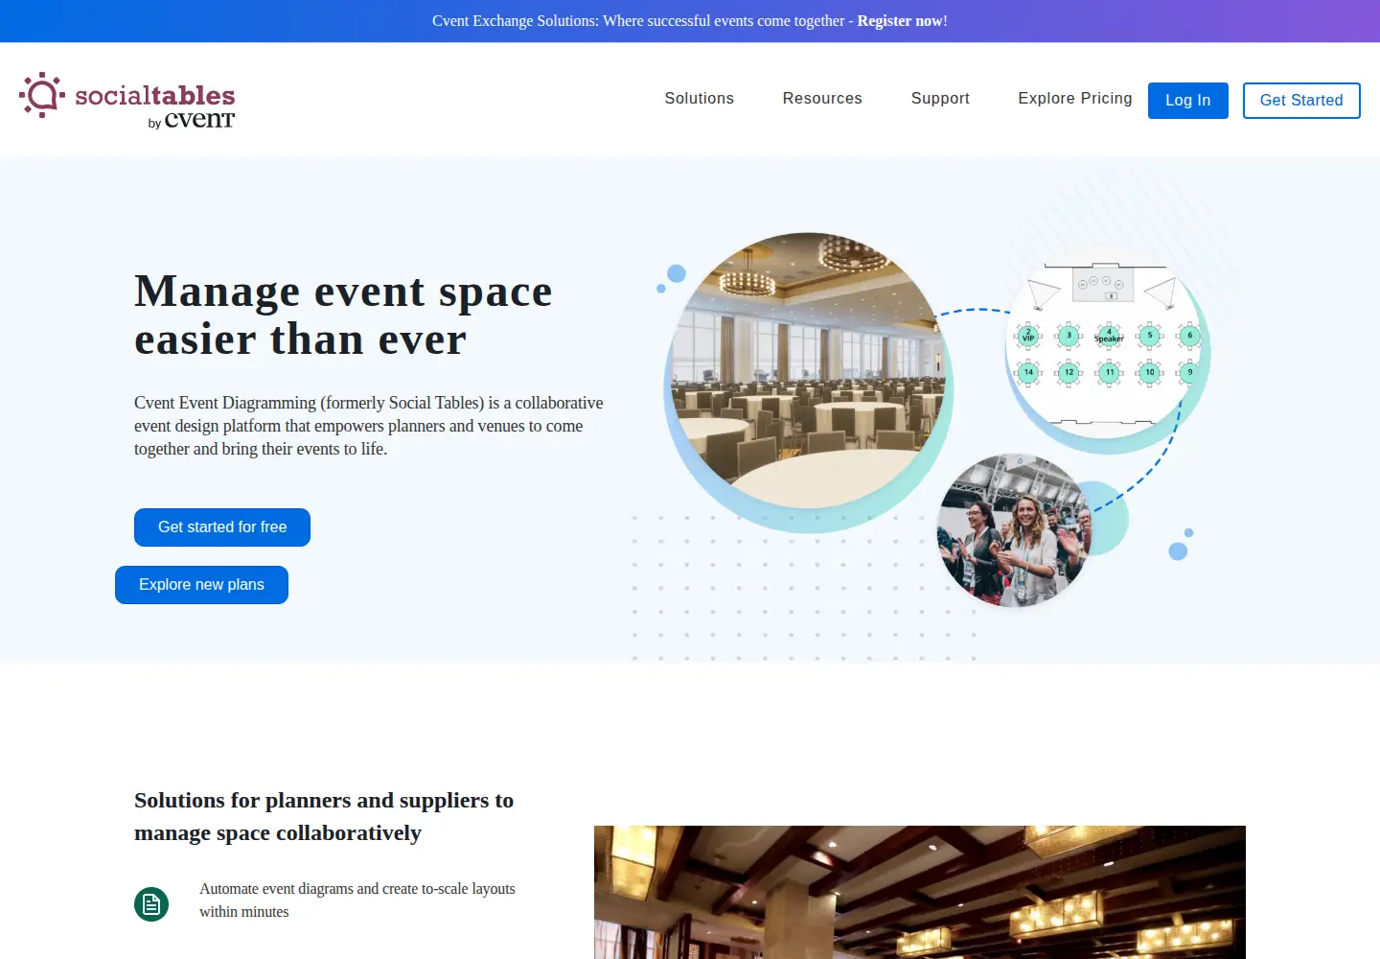Open the Resources menu
The width and height of the screenshot is (1380, 959).
pyautogui.click(x=822, y=98)
